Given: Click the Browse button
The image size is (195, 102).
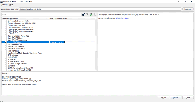Looking at the screenshot, I should pos(188,9).
